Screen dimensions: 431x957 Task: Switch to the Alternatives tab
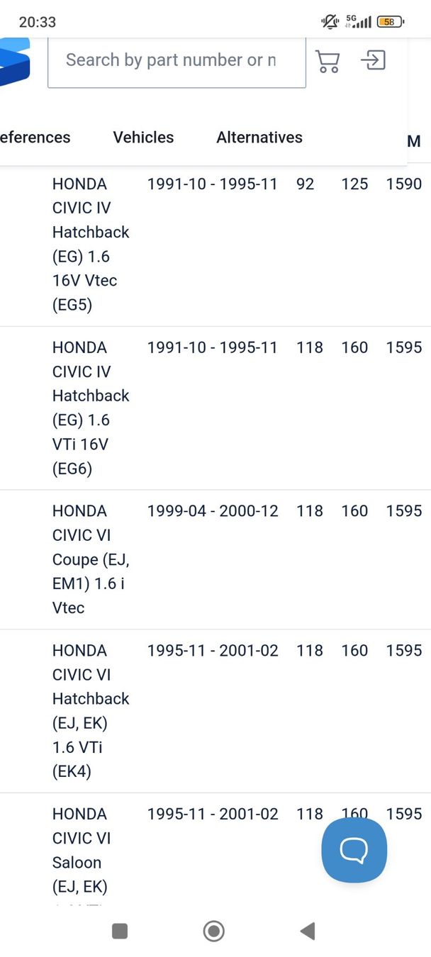(259, 138)
